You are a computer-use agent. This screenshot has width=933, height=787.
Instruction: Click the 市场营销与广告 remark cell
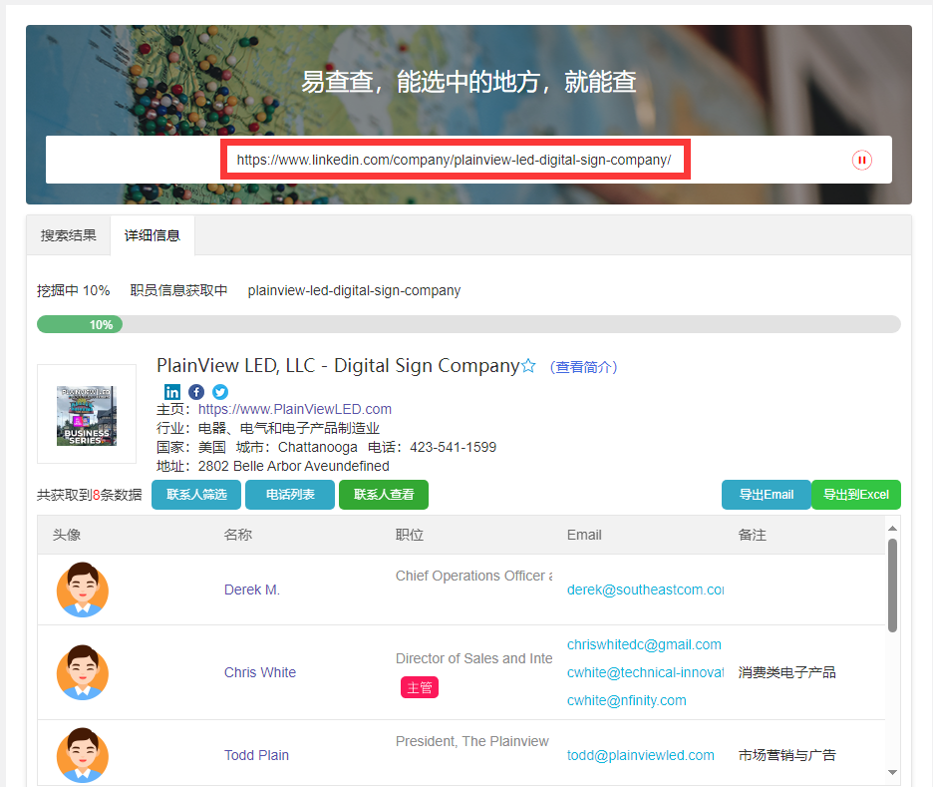point(786,755)
